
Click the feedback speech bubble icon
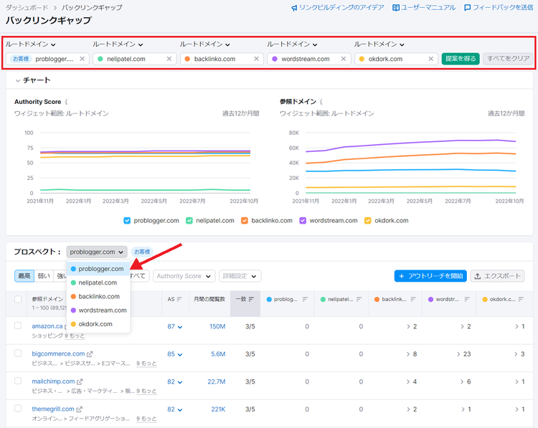[467, 8]
